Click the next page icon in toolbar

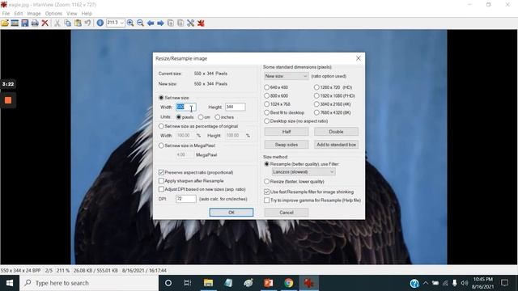click(x=180, y=23)
